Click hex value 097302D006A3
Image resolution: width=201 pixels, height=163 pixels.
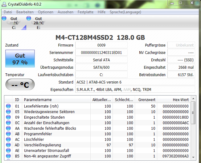(175, 156)
